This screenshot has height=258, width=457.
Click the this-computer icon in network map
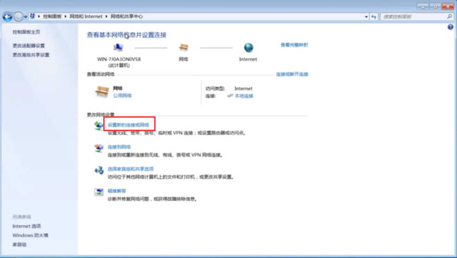click(119, 47)
